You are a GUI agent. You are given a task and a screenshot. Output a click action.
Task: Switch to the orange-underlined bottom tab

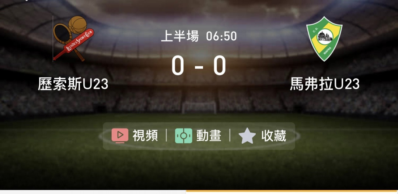[292, 192]
